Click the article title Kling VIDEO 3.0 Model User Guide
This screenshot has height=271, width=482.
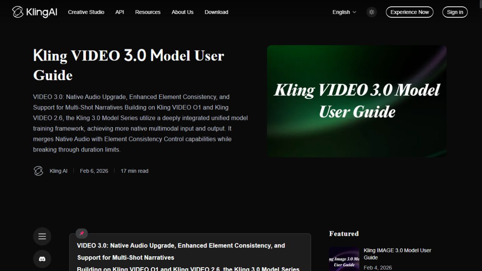click(x=129, y=65)
